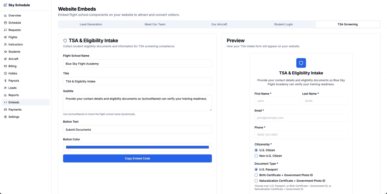Click the Settings gear icon in sidebar
The width and height of the screenshot is (387, 194).
(5, 117)
